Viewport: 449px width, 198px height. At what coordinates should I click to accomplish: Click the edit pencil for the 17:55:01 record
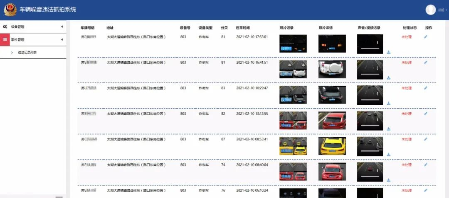coord(425,37)
